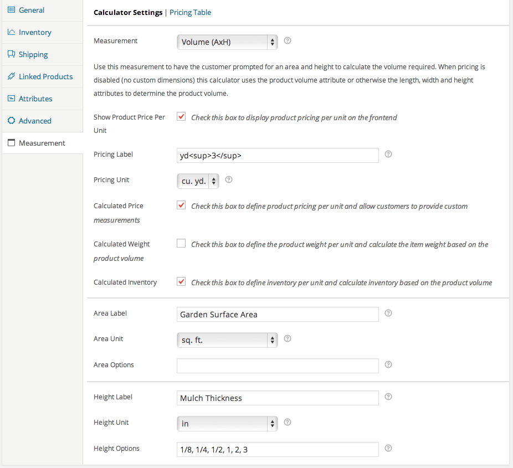Click help icon next to Pricing Unit
The image size is (513, 468).
[x=229, y=180]
